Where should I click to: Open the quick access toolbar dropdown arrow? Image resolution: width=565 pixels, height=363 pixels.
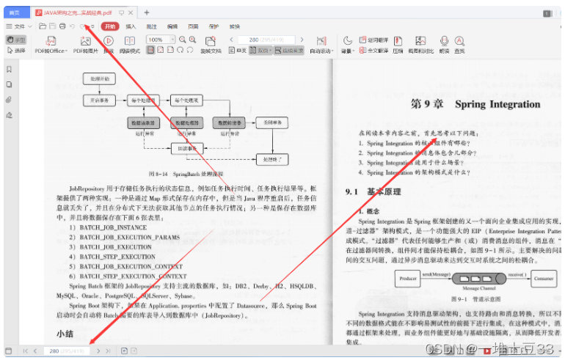click(x=92, y=26)
